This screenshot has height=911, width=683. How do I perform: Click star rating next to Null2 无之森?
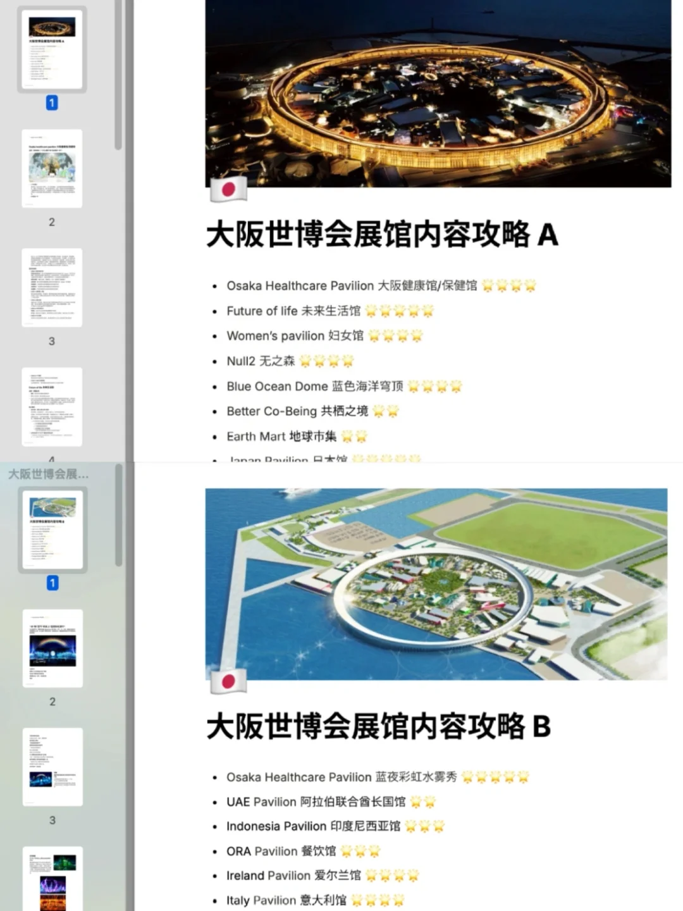pos(326,361)
